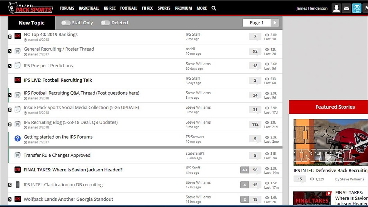Open the FB REC menu

point(147,8)
